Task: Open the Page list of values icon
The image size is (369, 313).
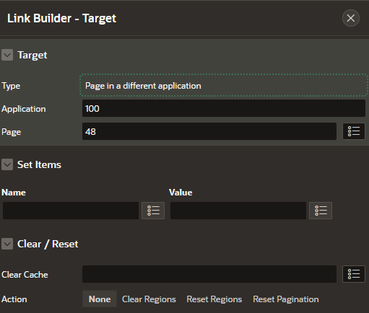Action: click(354, 131)
